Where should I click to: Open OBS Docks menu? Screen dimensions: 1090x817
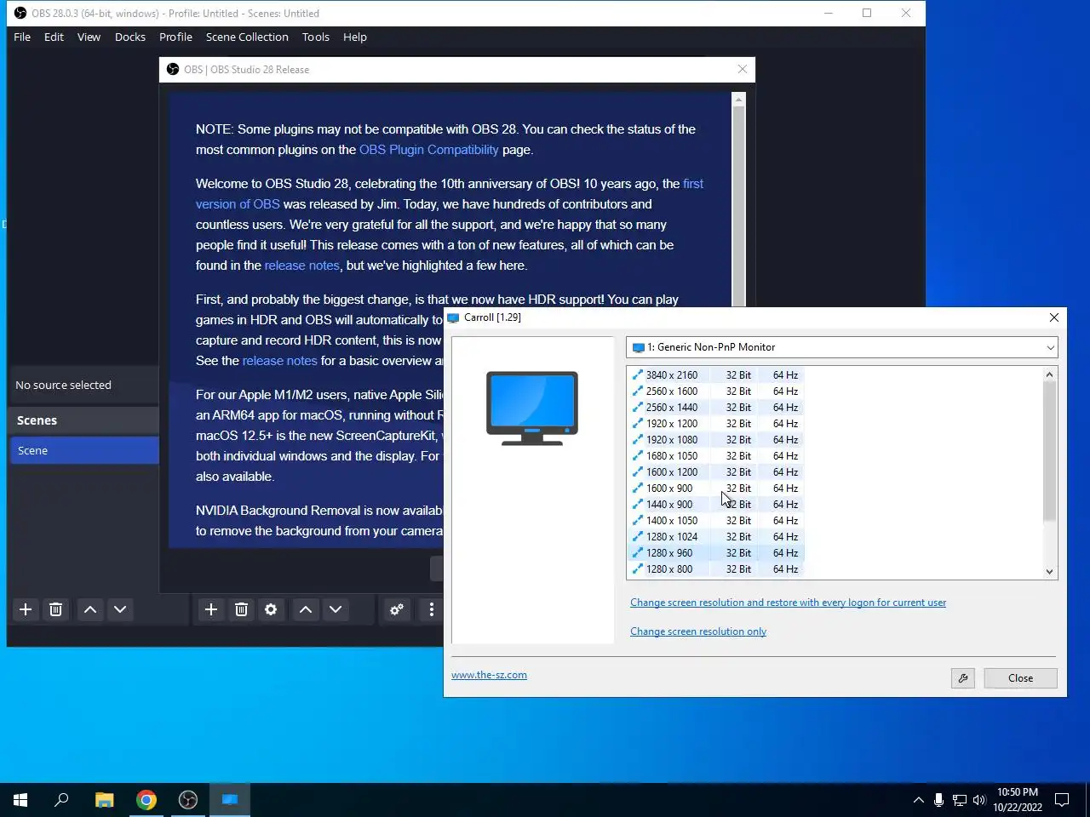[x=130, y=37]
